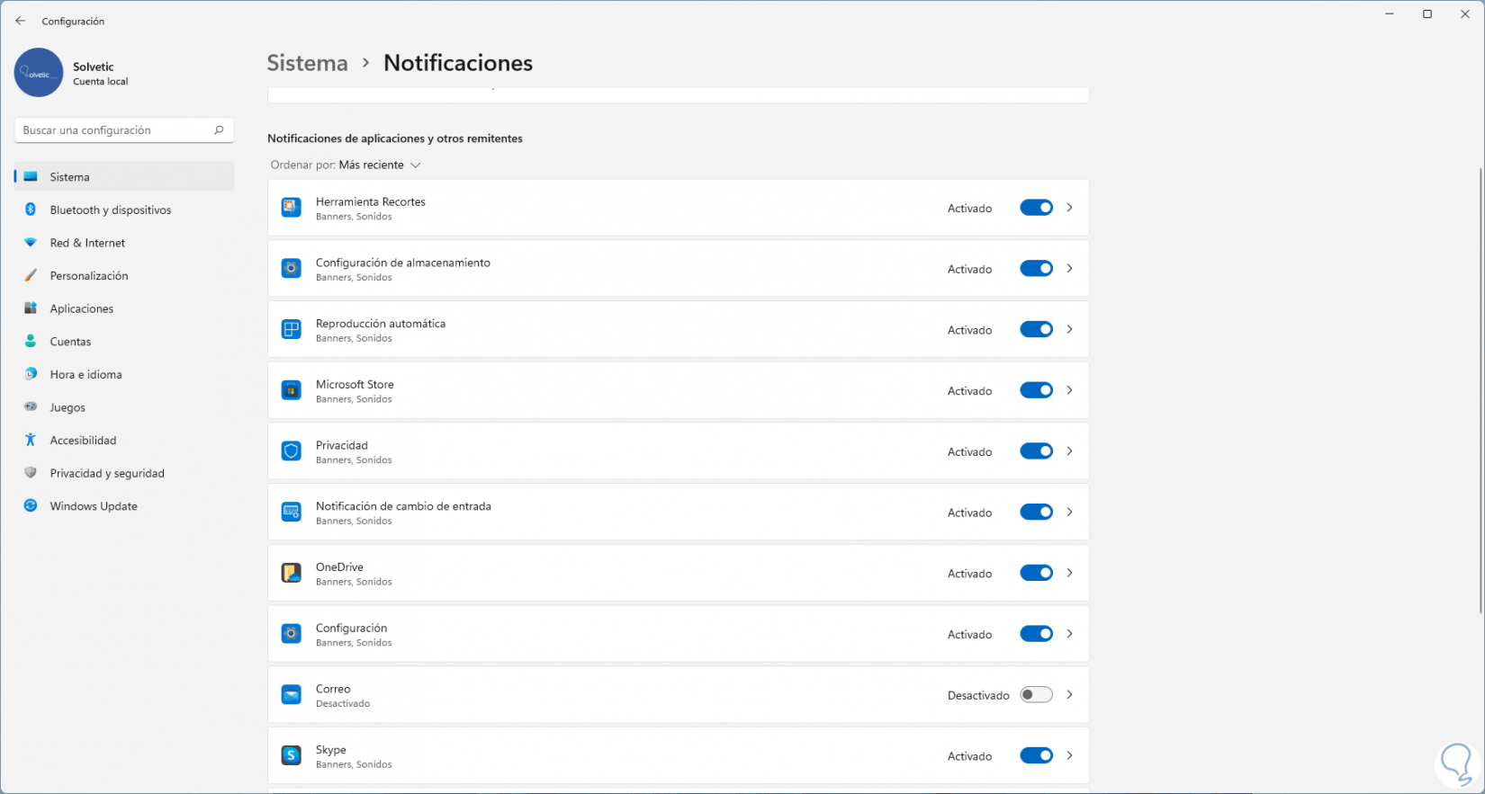Click the Herramienta Recortes app icon
This screenshot has width=1485, height=794.
[291, 208]
